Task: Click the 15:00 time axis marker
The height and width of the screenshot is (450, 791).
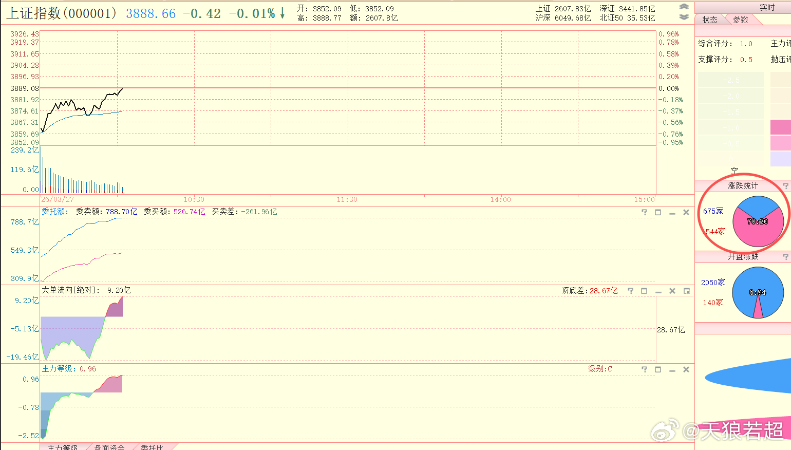Action: tap(644, 199)
